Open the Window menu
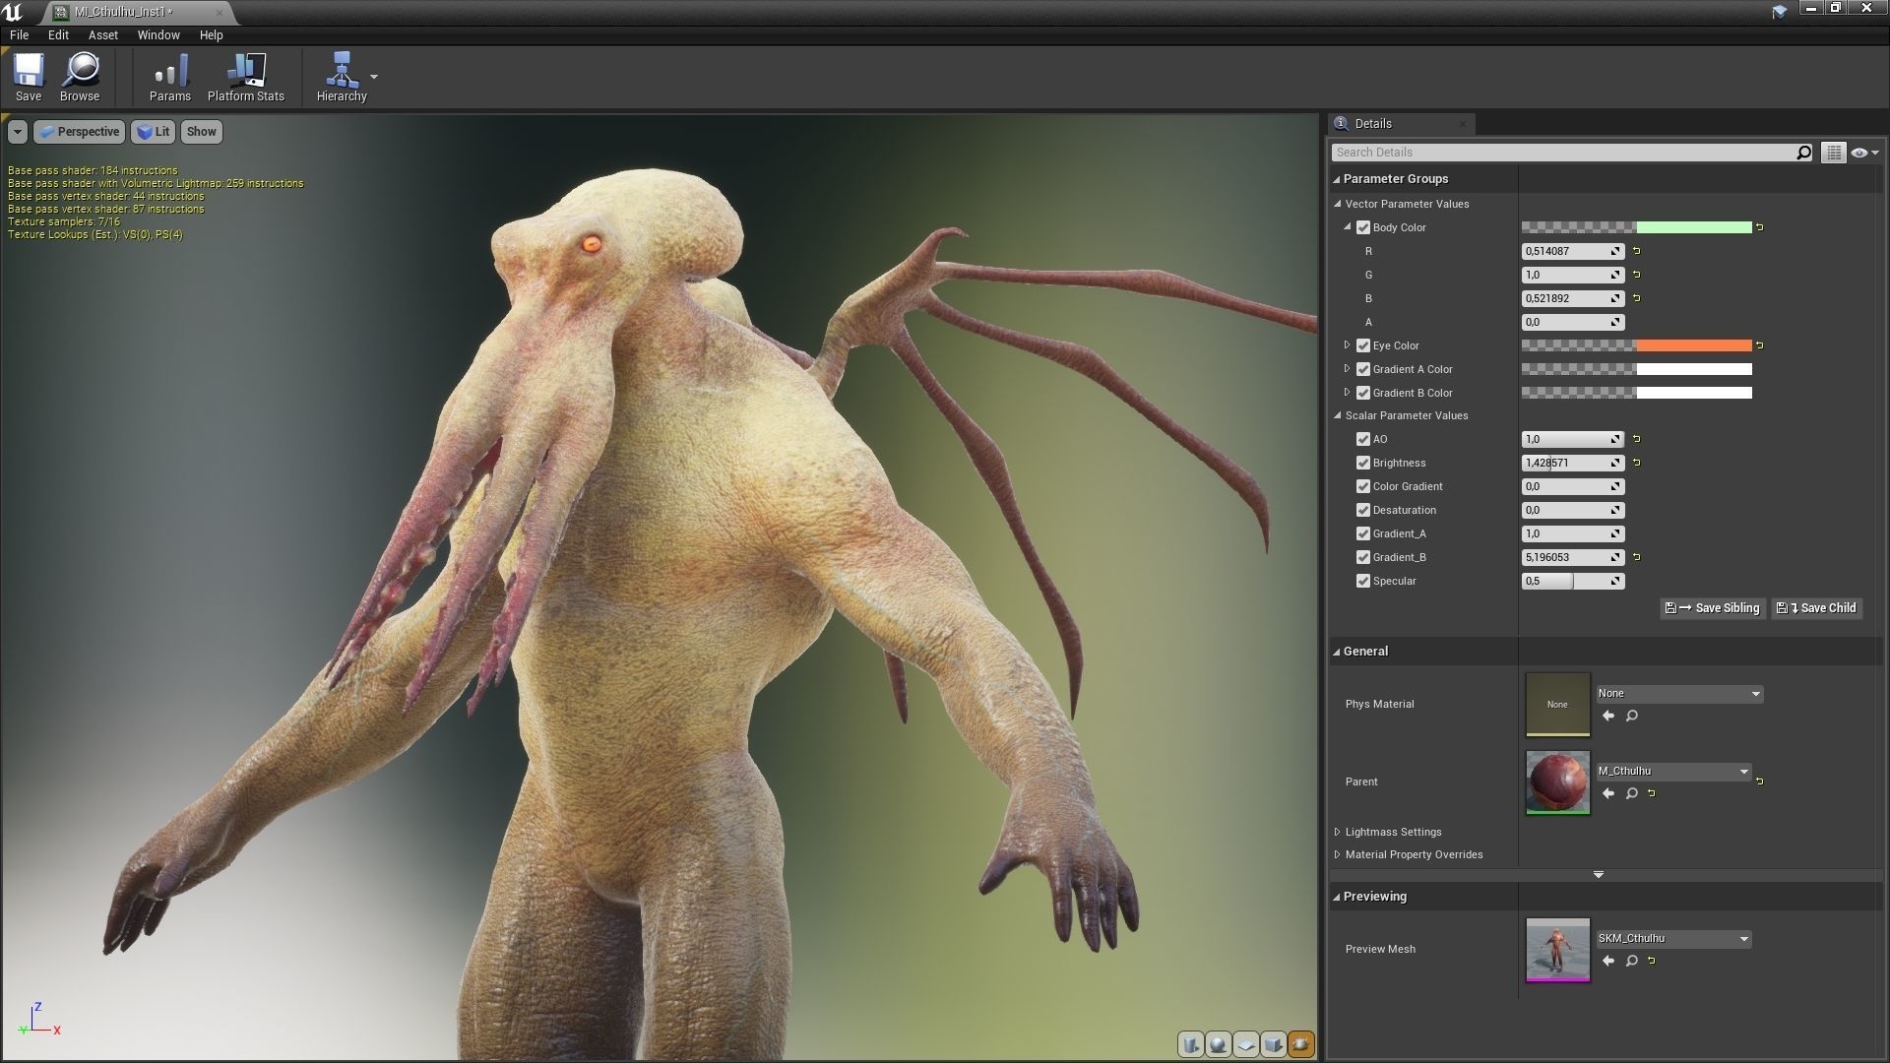 click(x=157, y=34)
